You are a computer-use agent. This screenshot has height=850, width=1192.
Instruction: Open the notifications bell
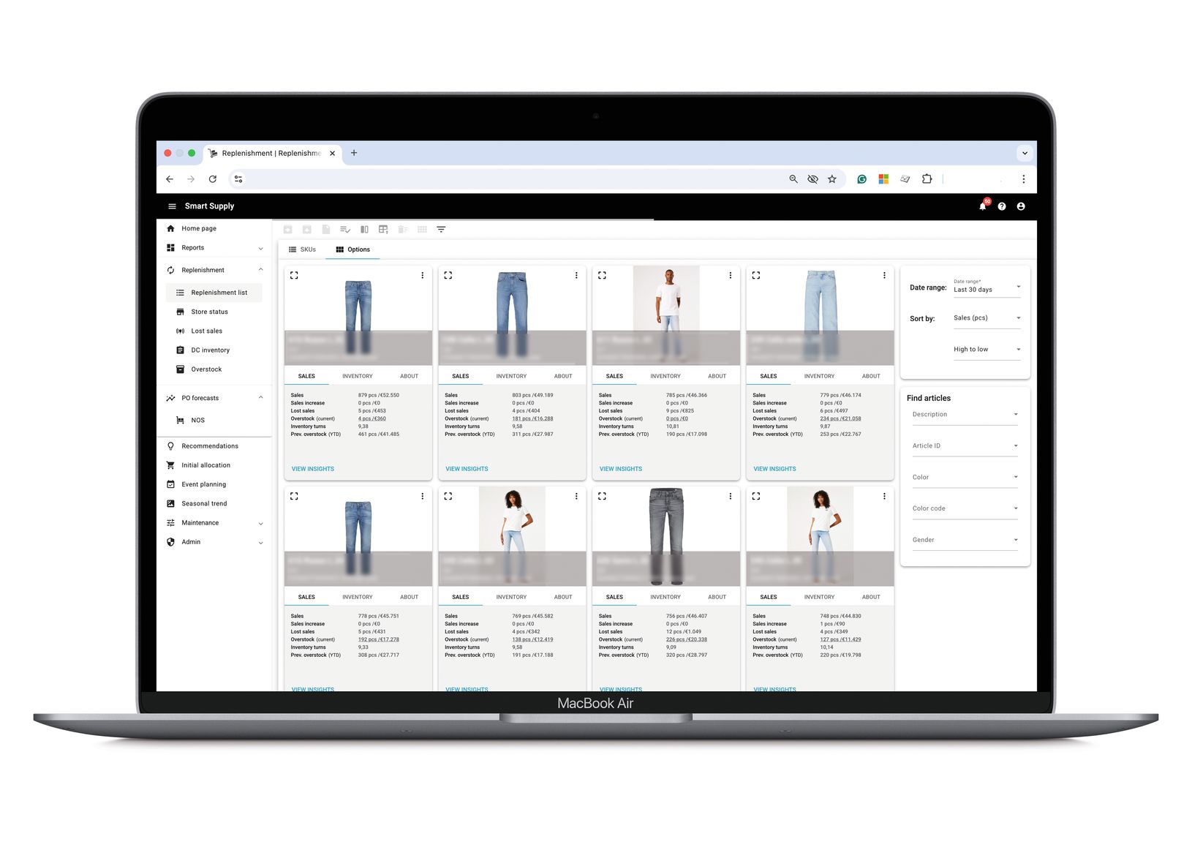click(x=983, y=206)
